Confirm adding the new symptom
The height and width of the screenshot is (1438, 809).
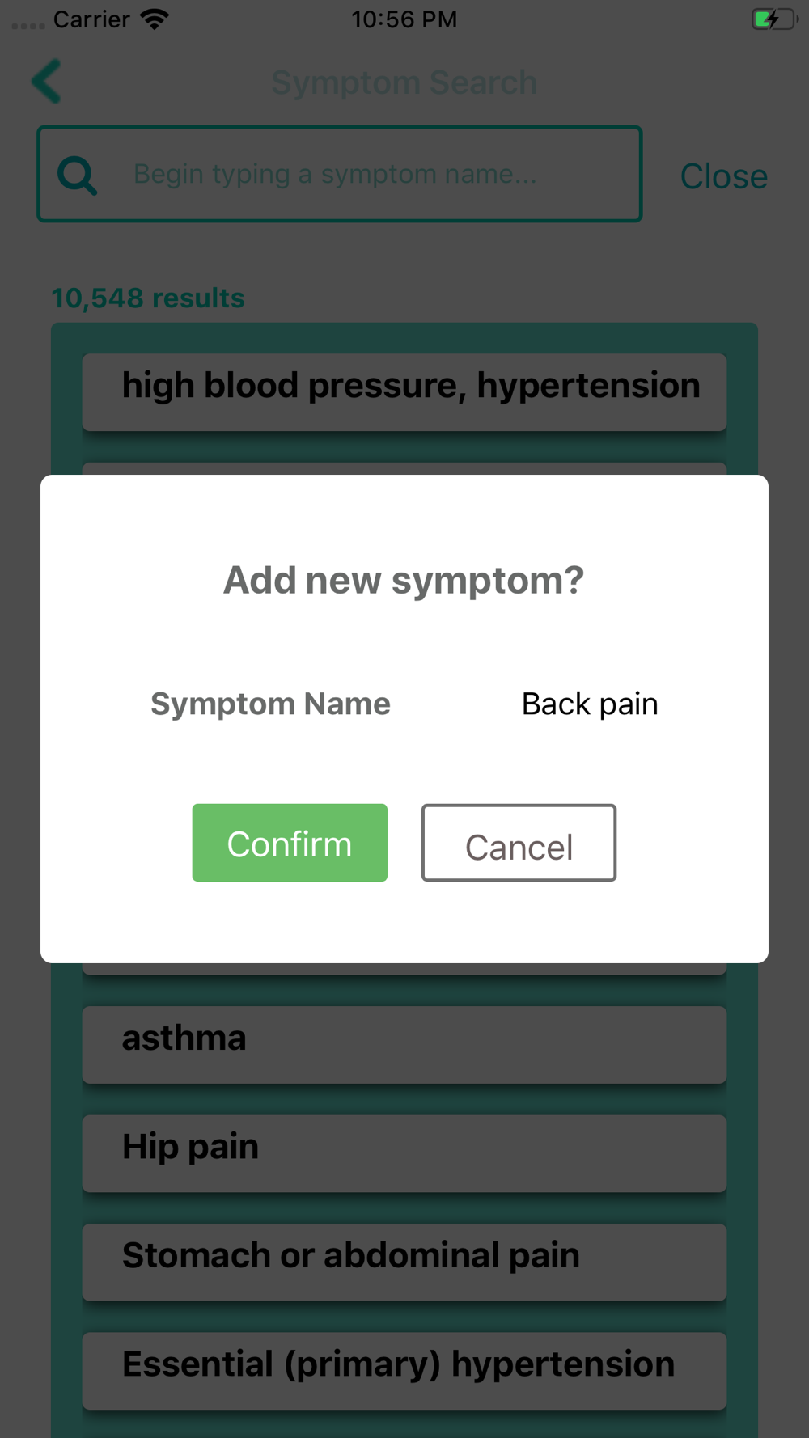290,843
